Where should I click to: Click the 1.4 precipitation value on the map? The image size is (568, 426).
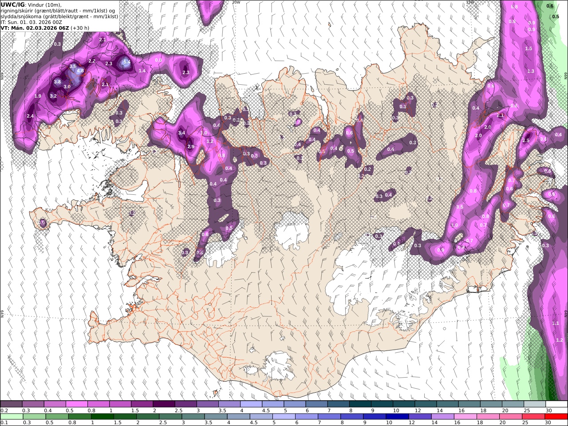click(x=142, y=71)
